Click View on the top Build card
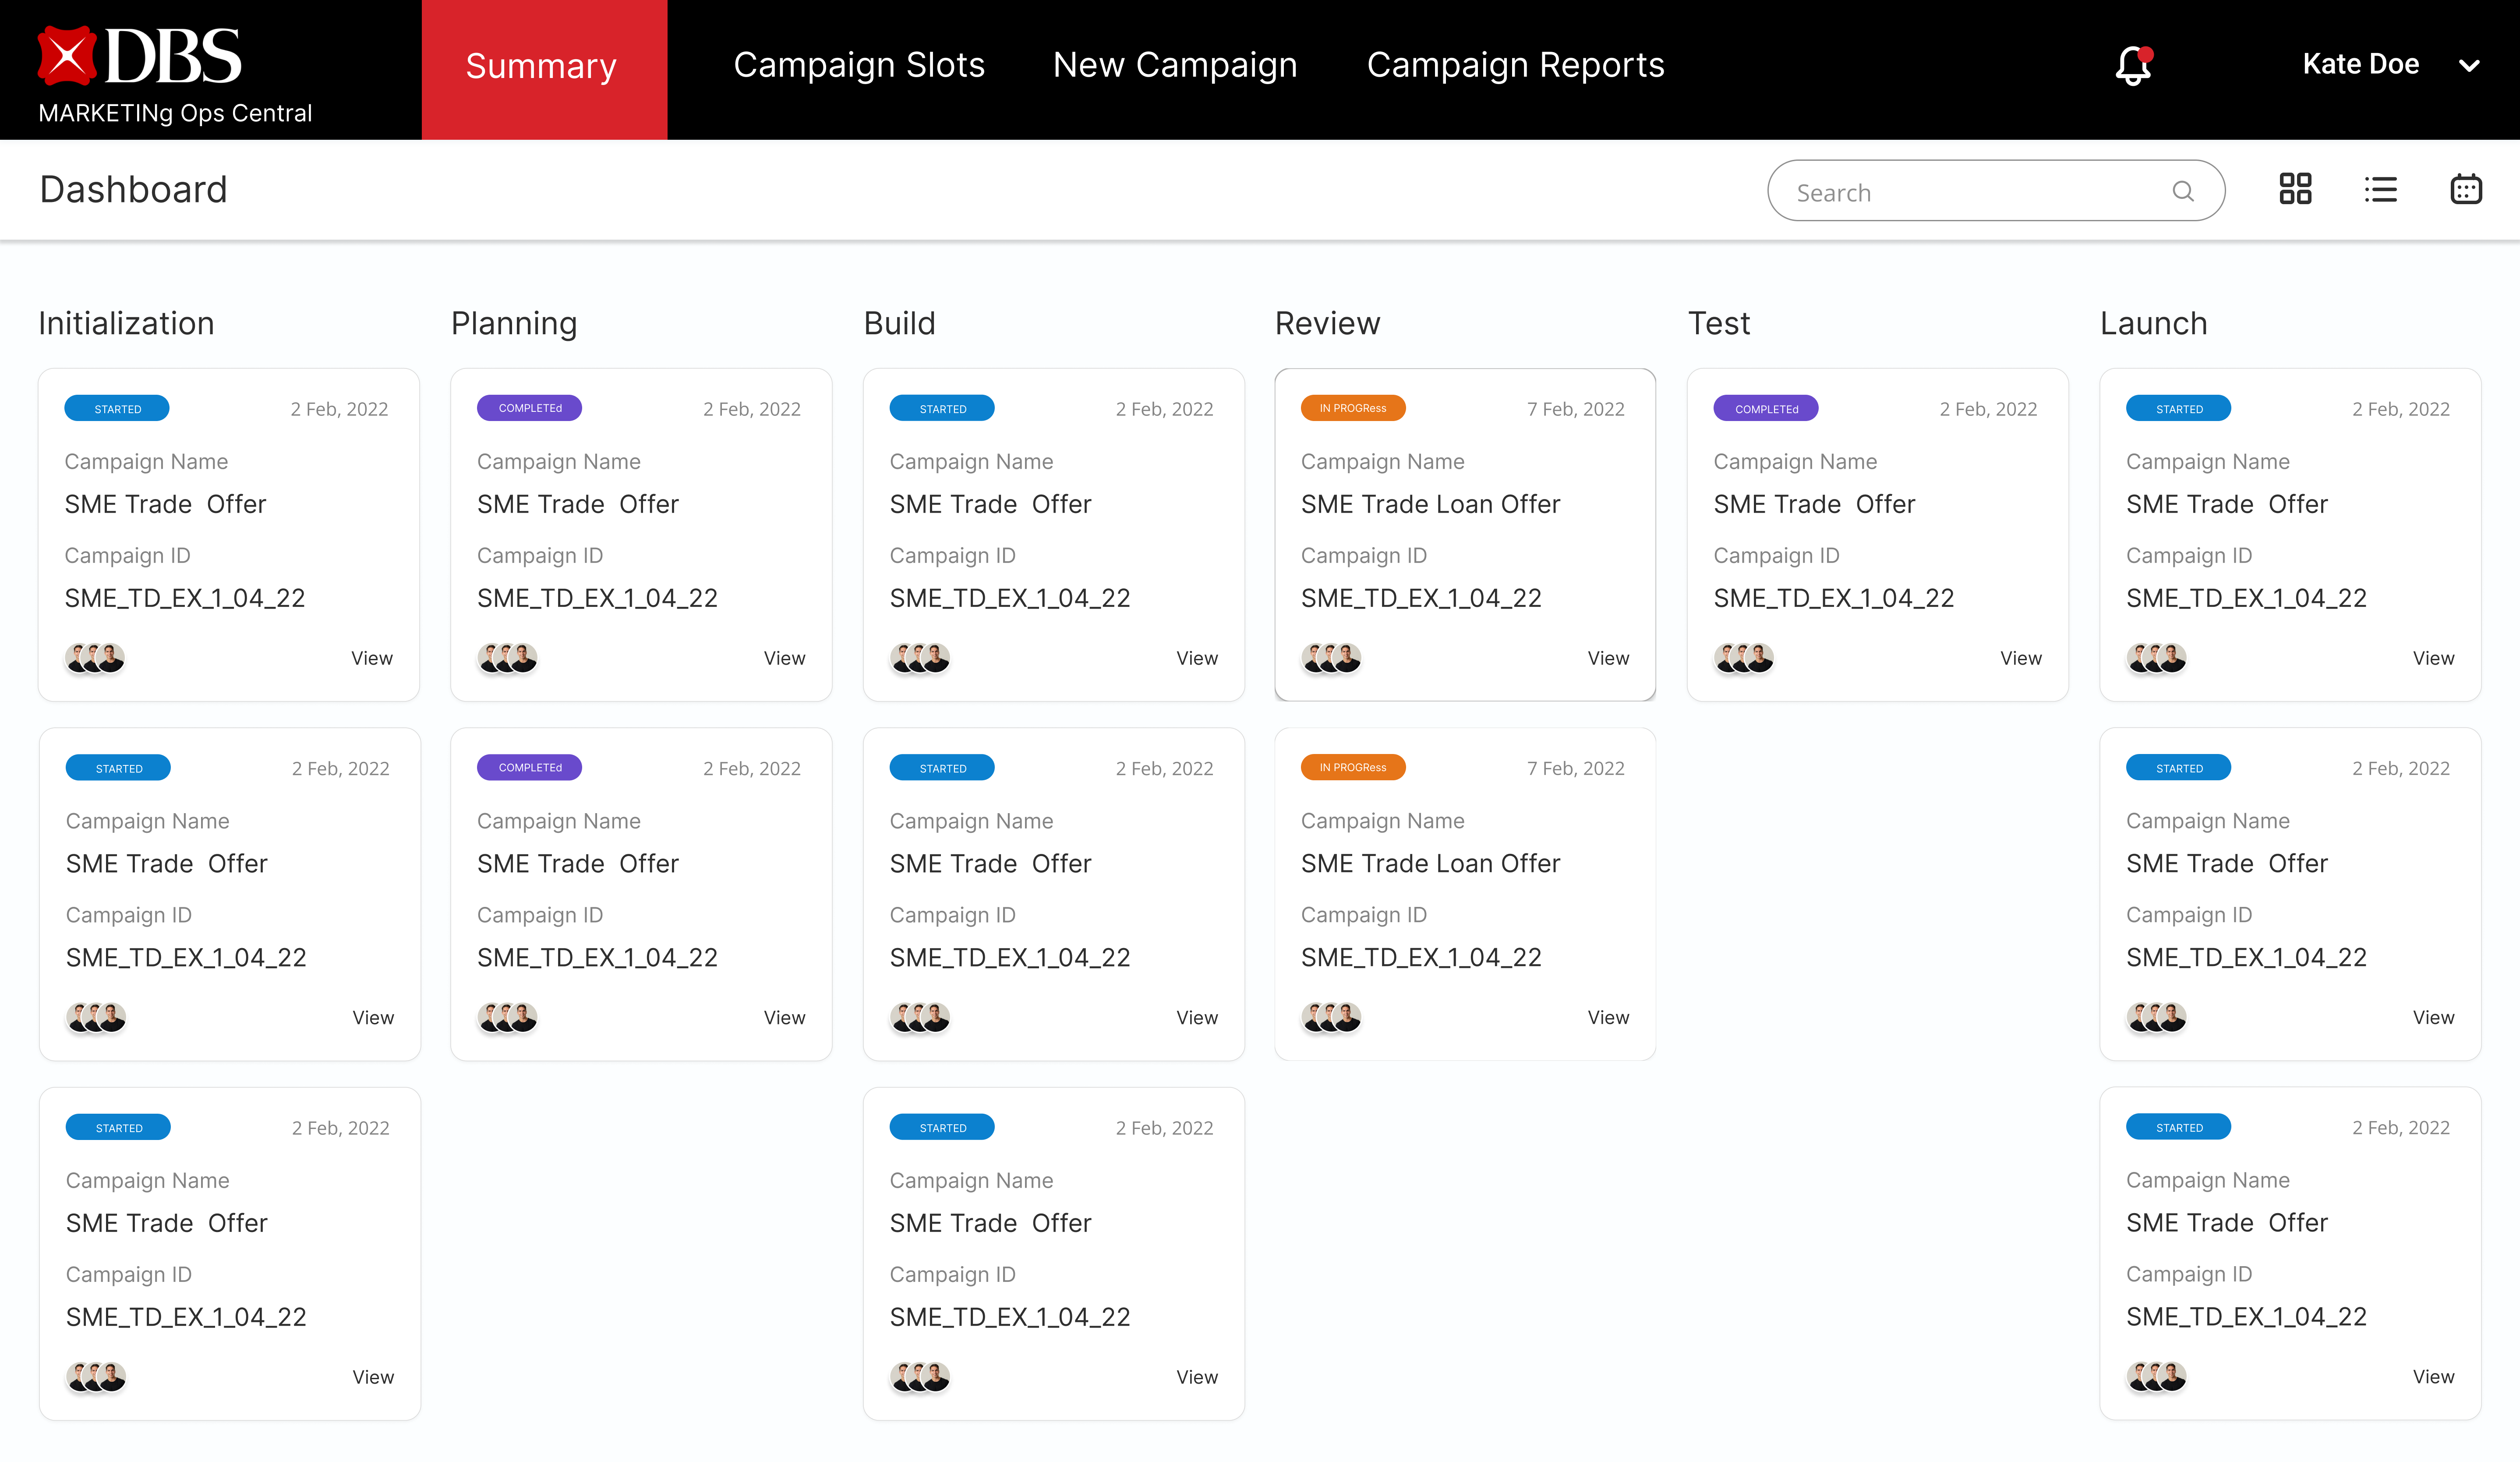The height and width of the screenshot is (1462, 2520). [1197, 658]
